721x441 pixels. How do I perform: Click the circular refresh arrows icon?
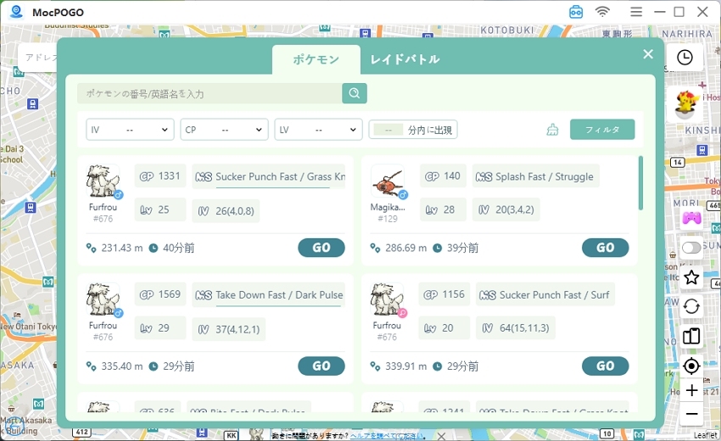pyautogui.click(x=691, y=306)
